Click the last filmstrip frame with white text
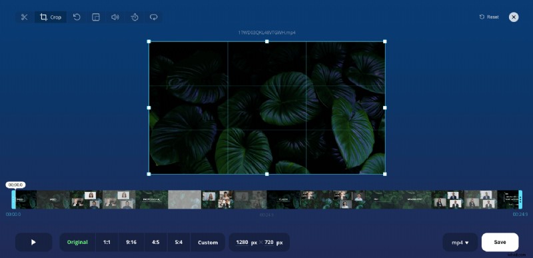 508,199
